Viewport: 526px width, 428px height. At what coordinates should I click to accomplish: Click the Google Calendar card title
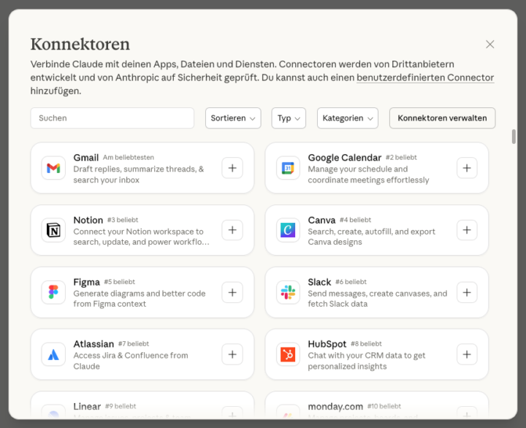click(x=345, y=158)
